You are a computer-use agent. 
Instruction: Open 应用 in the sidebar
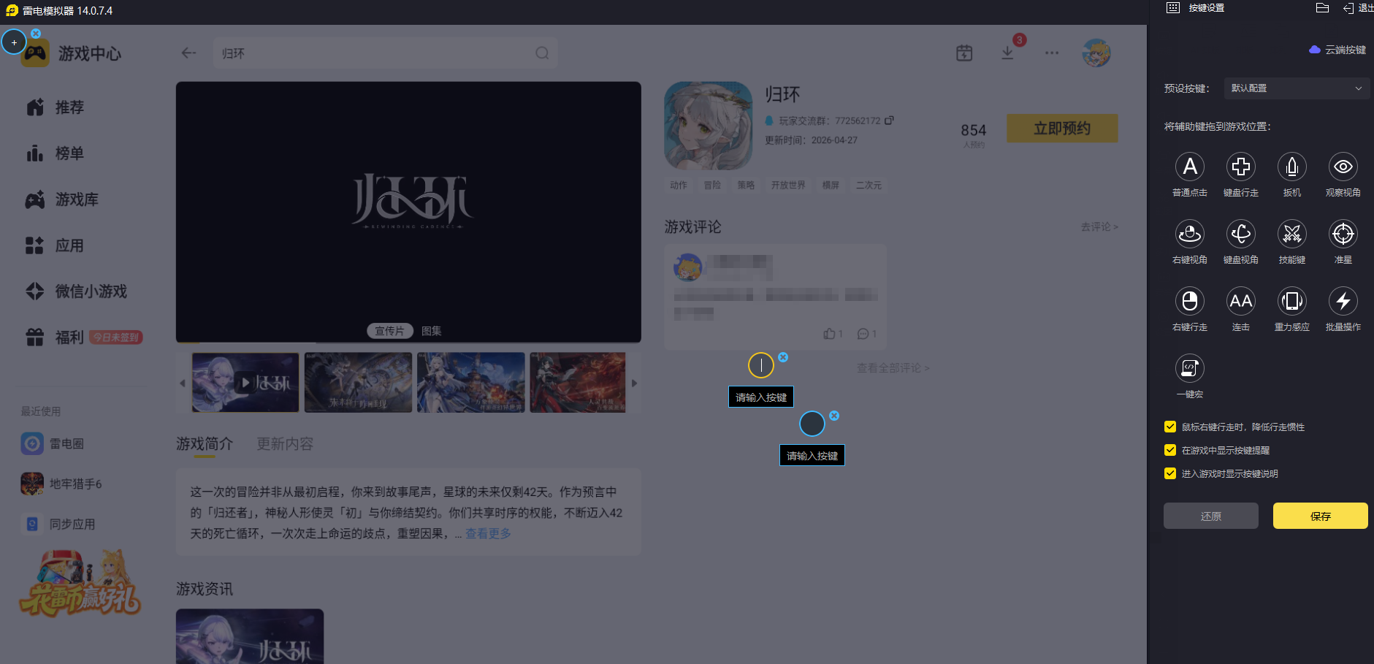click(56, 245)
